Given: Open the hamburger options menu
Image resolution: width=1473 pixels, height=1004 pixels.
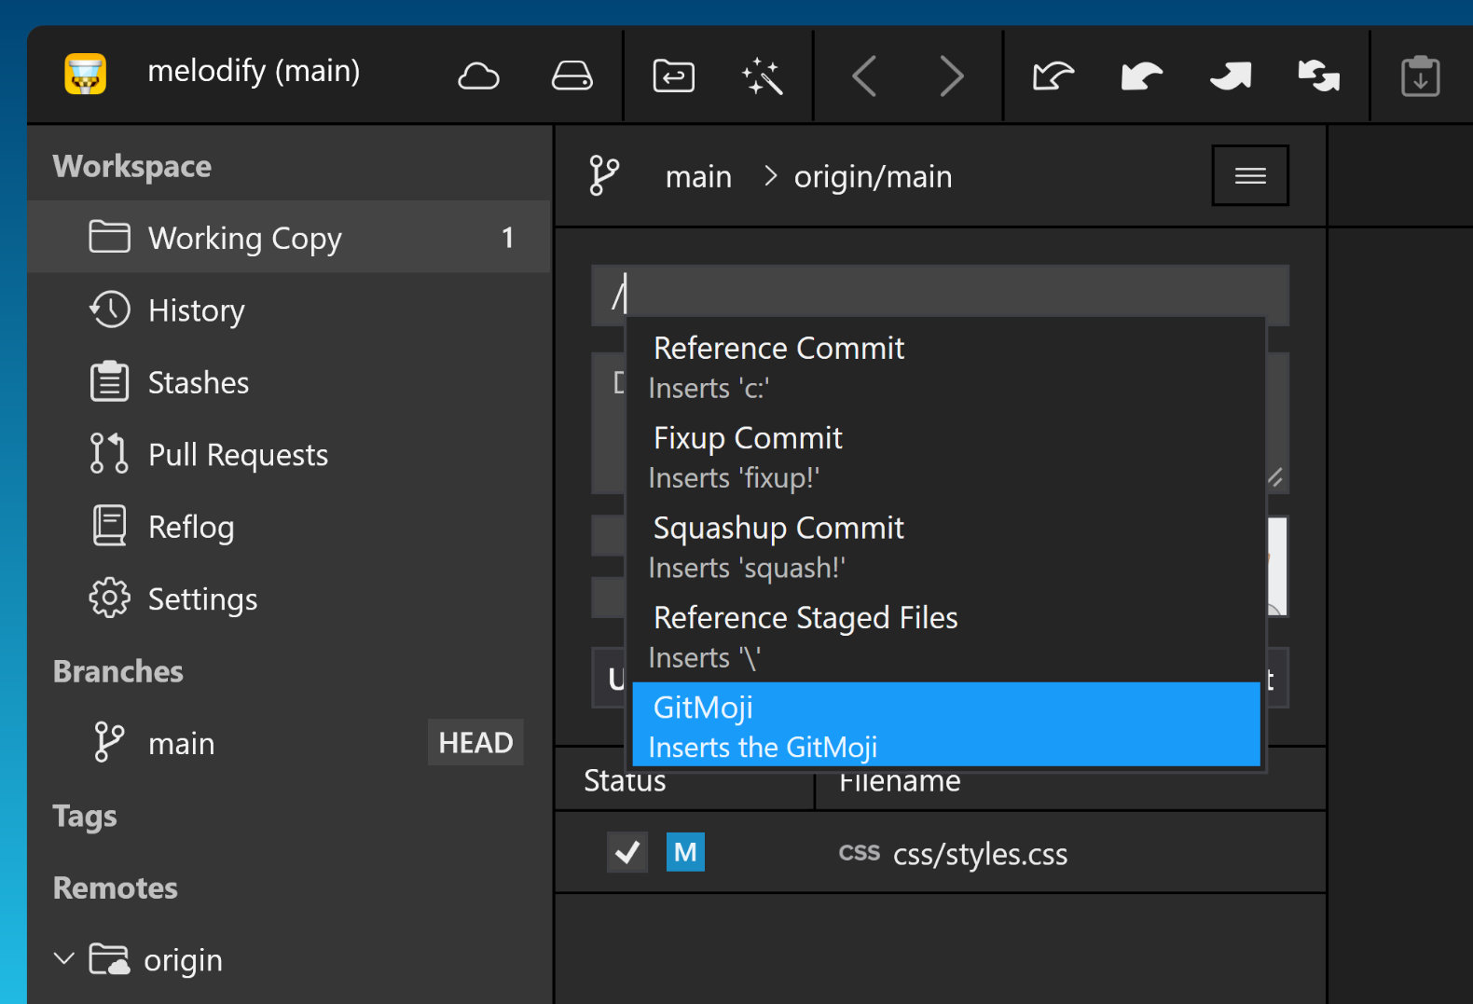Looking at the screenshot, I should click(1249, 175).
